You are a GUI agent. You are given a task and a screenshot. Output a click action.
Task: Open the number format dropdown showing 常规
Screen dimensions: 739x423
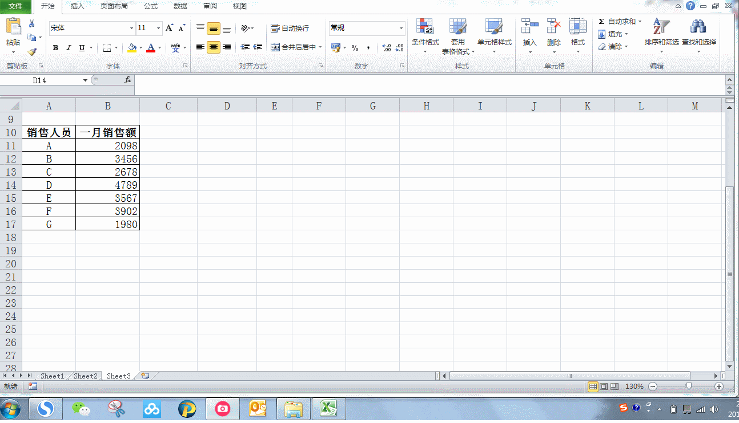(401, 28)
